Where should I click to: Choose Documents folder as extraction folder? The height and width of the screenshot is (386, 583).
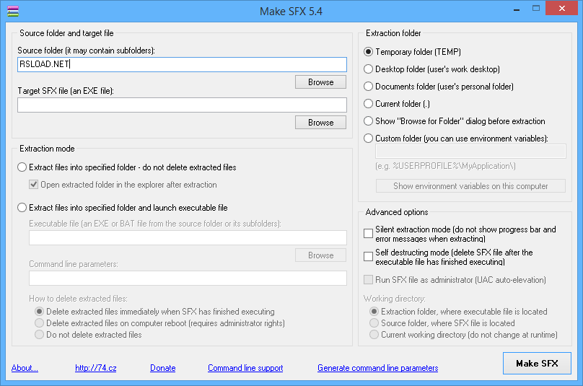pyautogui.click(x=369, y=87)
